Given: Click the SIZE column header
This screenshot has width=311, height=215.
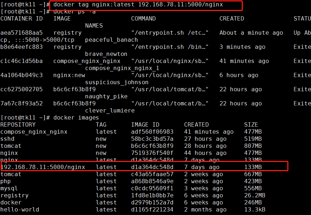Looking at the screenshot, I should (251, 125).
